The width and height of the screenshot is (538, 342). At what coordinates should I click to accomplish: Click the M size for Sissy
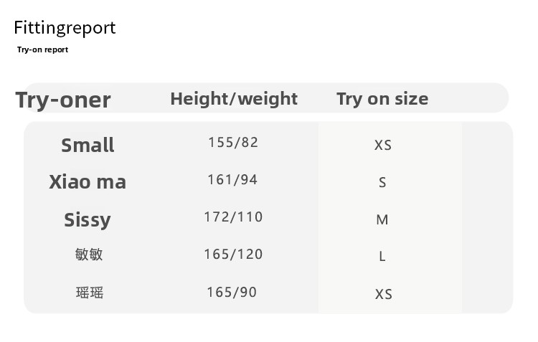pyautogui.click(x=382, y=219)
